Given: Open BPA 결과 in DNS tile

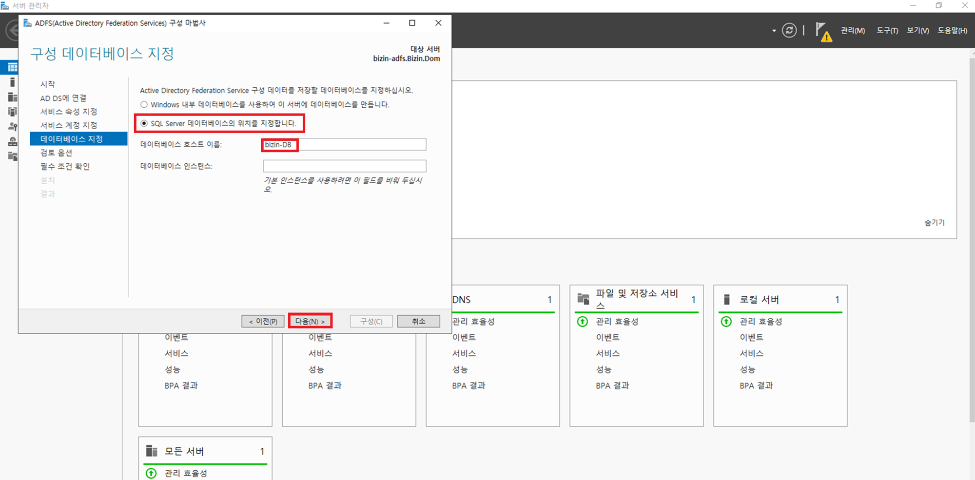Looking at the screenshot, I should coord(468,385).
